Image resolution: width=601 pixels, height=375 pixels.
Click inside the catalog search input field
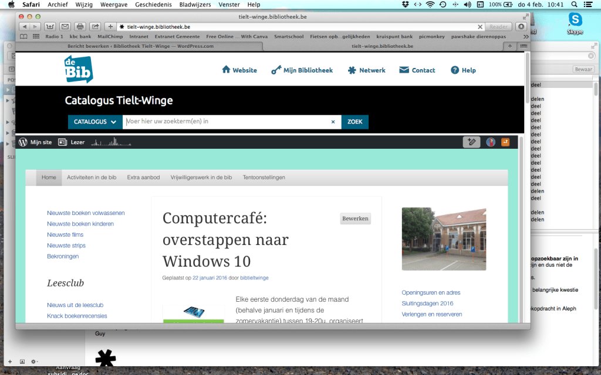tap(229, 122)
